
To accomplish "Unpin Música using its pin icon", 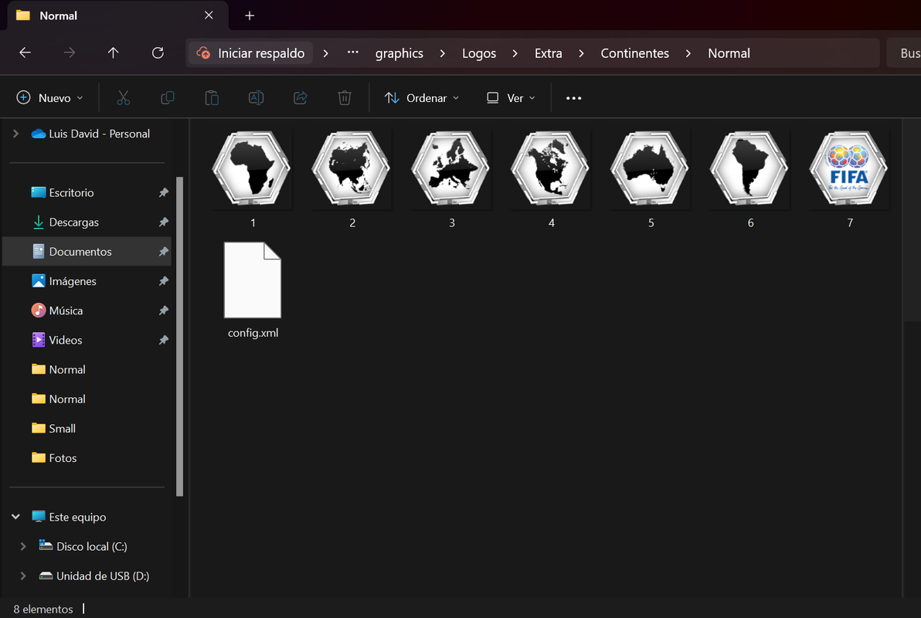I will click(x=163, y=311).
